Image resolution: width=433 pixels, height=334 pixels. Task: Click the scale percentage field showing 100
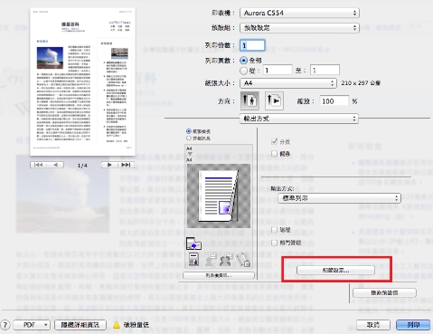tap(334, 101)
